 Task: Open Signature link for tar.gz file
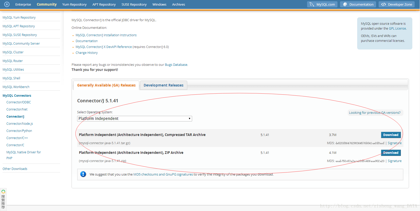(395, 143)
